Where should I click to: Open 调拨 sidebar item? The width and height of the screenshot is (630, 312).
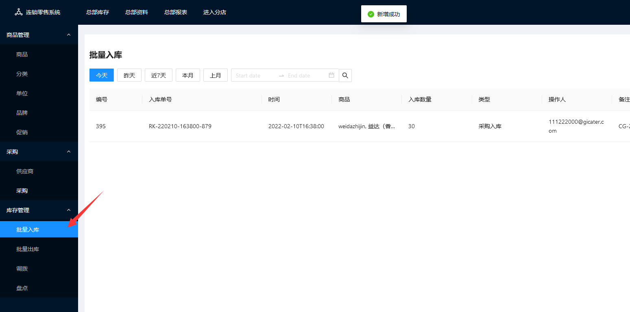coord(39,269)
